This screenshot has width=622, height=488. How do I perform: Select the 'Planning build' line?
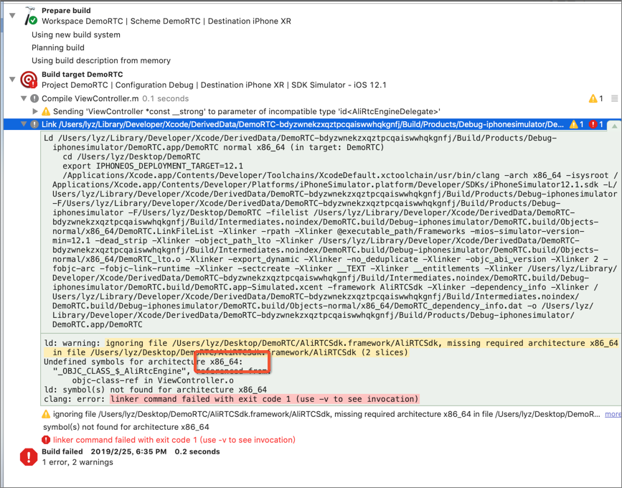(58, 47)
